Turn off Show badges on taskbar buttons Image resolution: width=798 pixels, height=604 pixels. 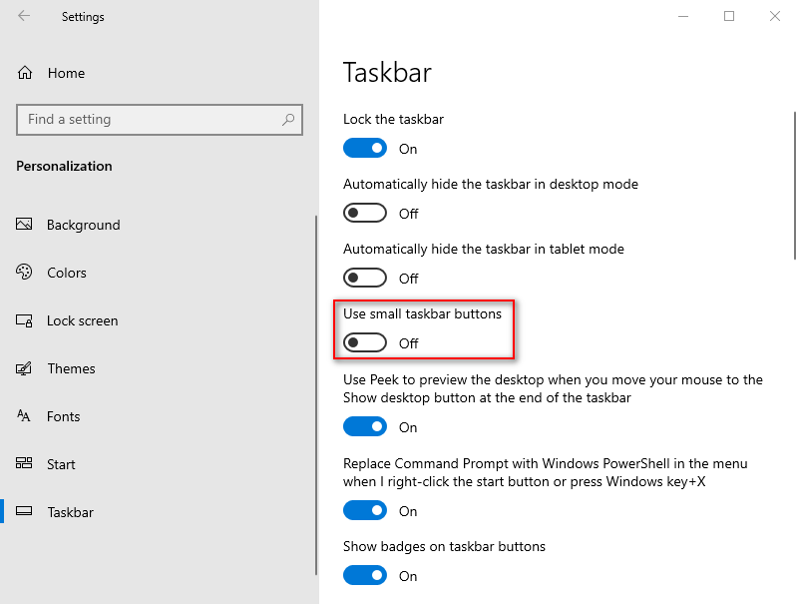click(x=365, y=575)
